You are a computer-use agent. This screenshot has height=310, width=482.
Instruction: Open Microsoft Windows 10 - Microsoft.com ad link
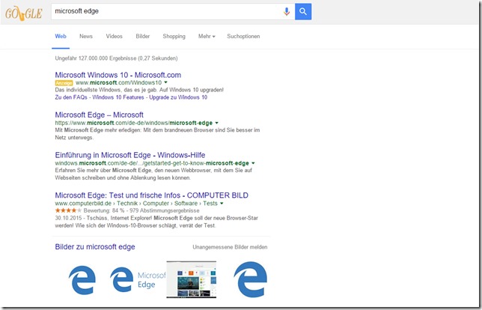118,75
